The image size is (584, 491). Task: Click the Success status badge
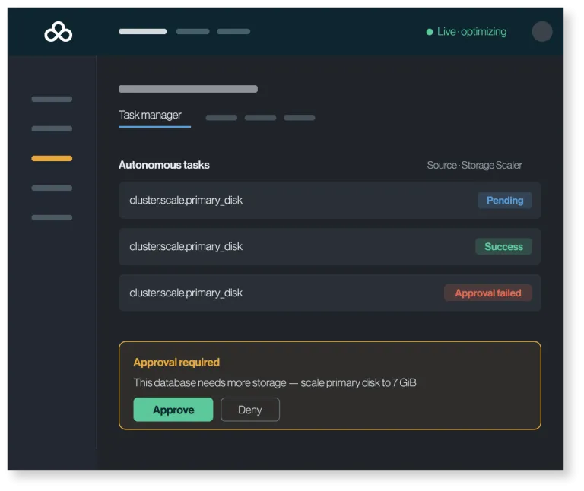coord(503,246)
